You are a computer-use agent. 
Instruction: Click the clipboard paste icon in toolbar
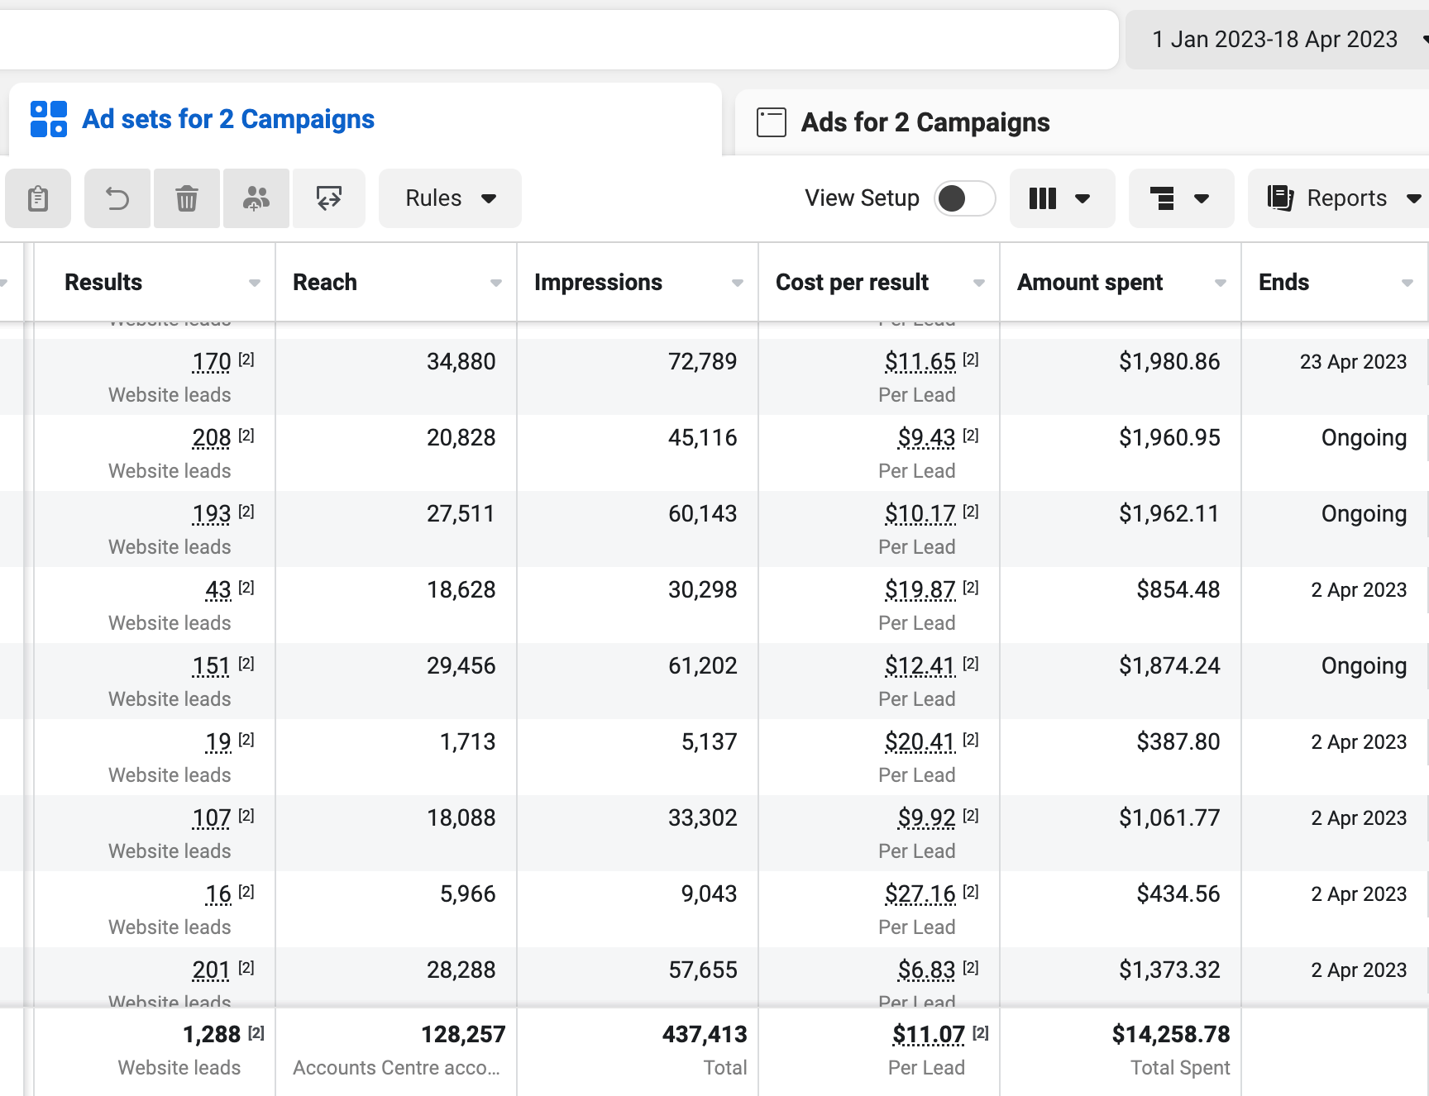tap(38, 198)
